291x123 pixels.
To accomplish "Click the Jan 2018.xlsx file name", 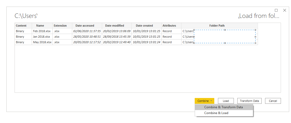I will coord(42,37).
